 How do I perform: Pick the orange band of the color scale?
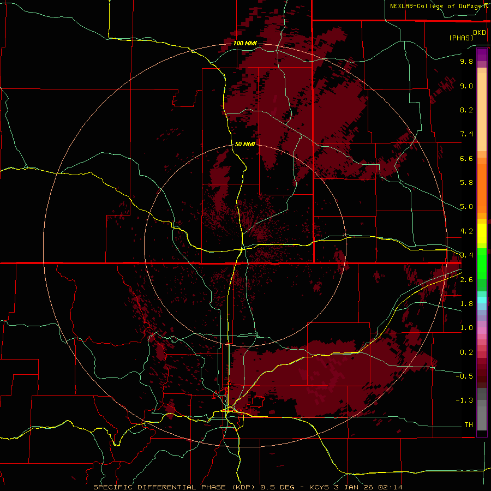482,189
